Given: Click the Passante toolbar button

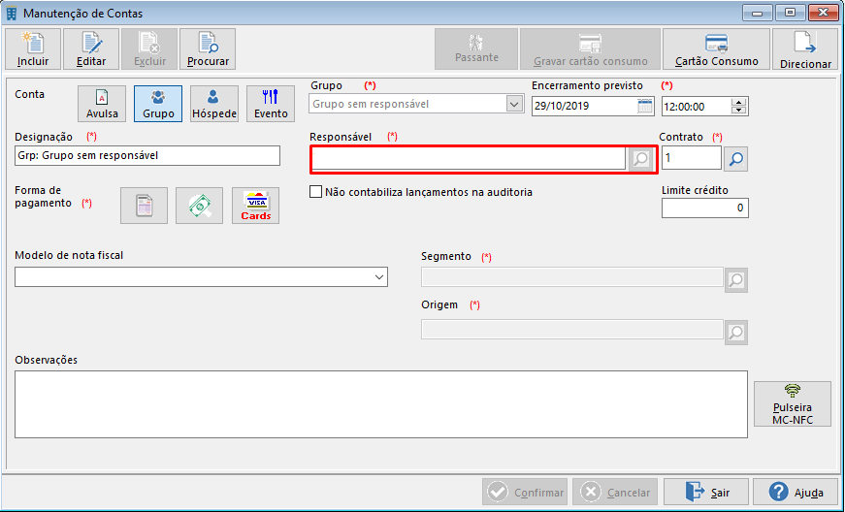Looking at the screenshot, I should click(x=476, y=49).
